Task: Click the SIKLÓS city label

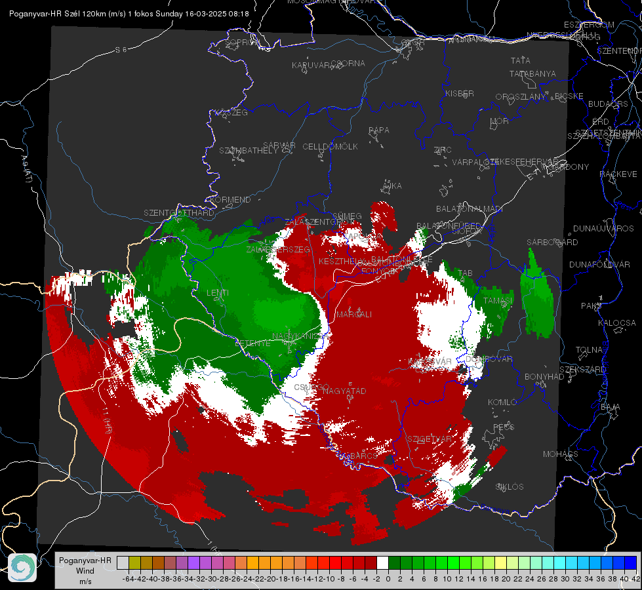Action: pos(510,486)
